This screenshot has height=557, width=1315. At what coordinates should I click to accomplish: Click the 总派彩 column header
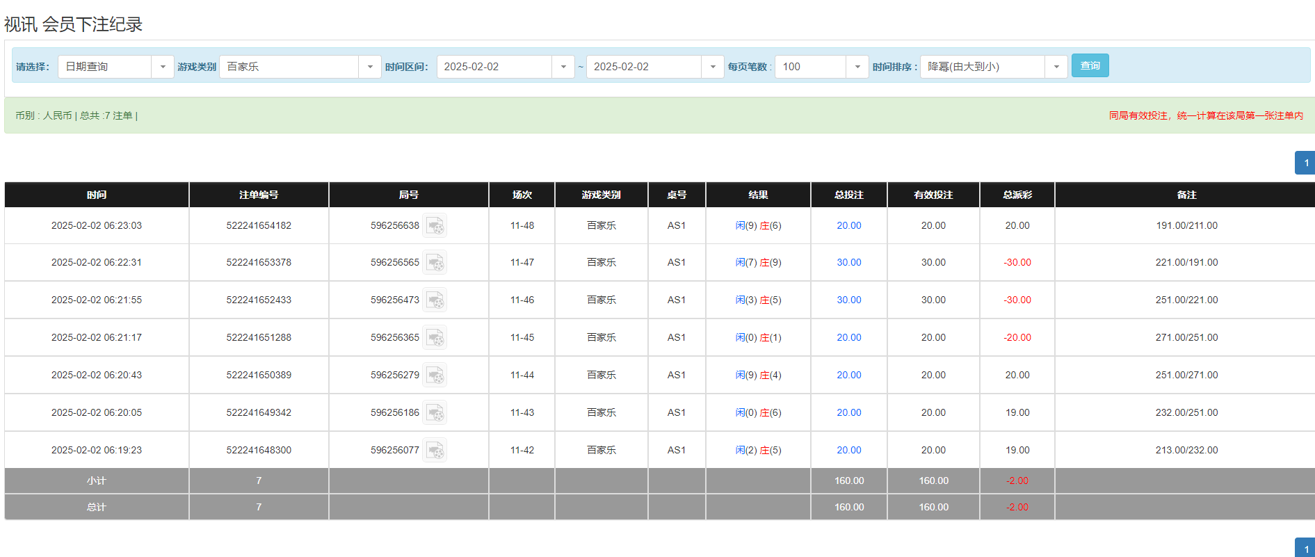tap(1017, 195)
